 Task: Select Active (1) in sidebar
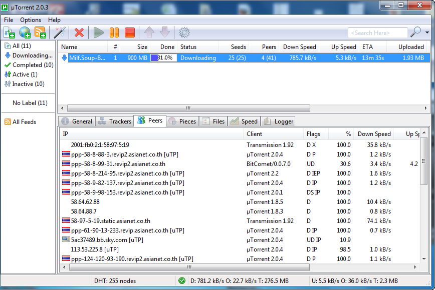[21, 74]
